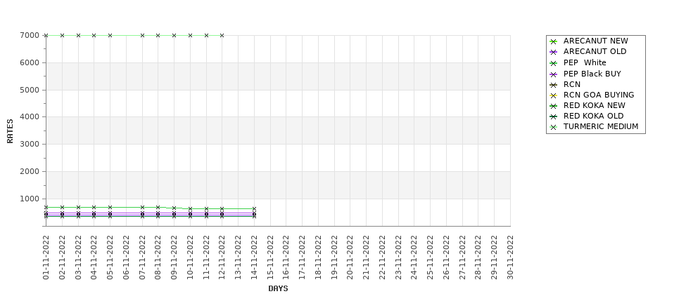
Task: Select the RED KOKA NEW legend label
Action: click(x=594, y=105)
